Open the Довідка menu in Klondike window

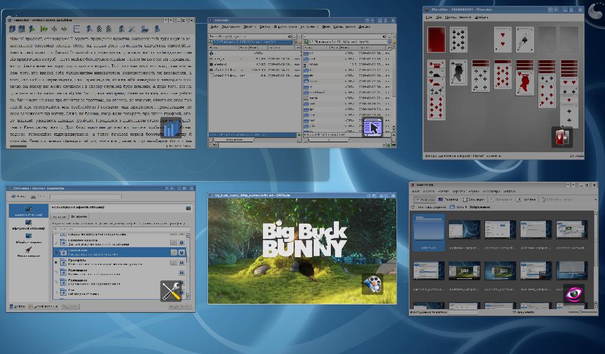point(482,17)
